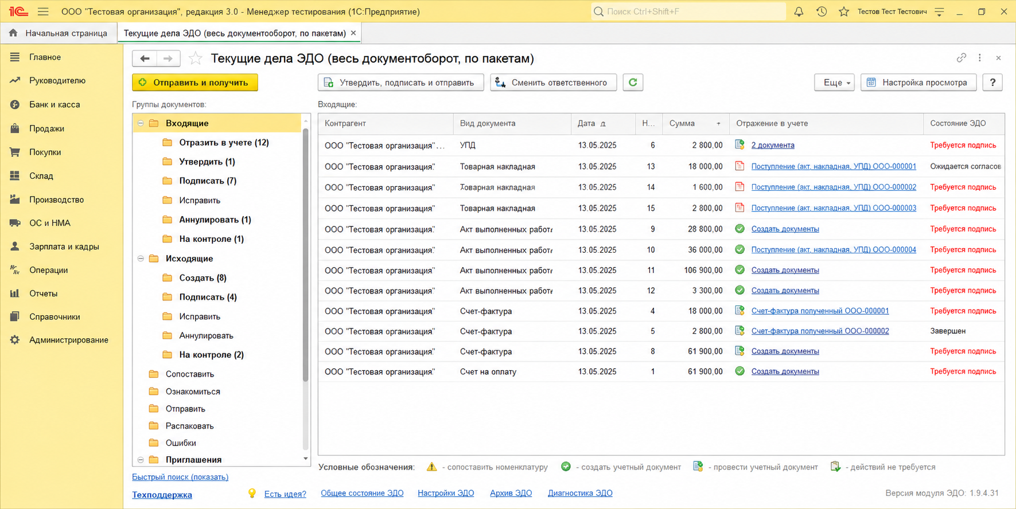Open the notifications bell icon
The width and height of the screenshot is (1016, 509).
click(x=799, y=11)
